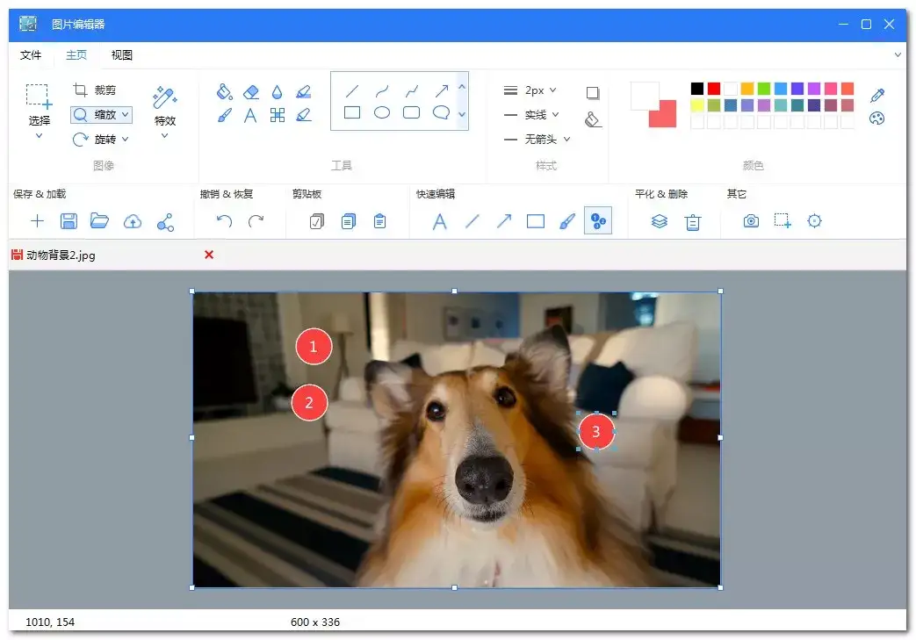This screenshot has width=916, height=640.
Task: Click the 裁剪 crop button
Action: (x=95, y=90)
